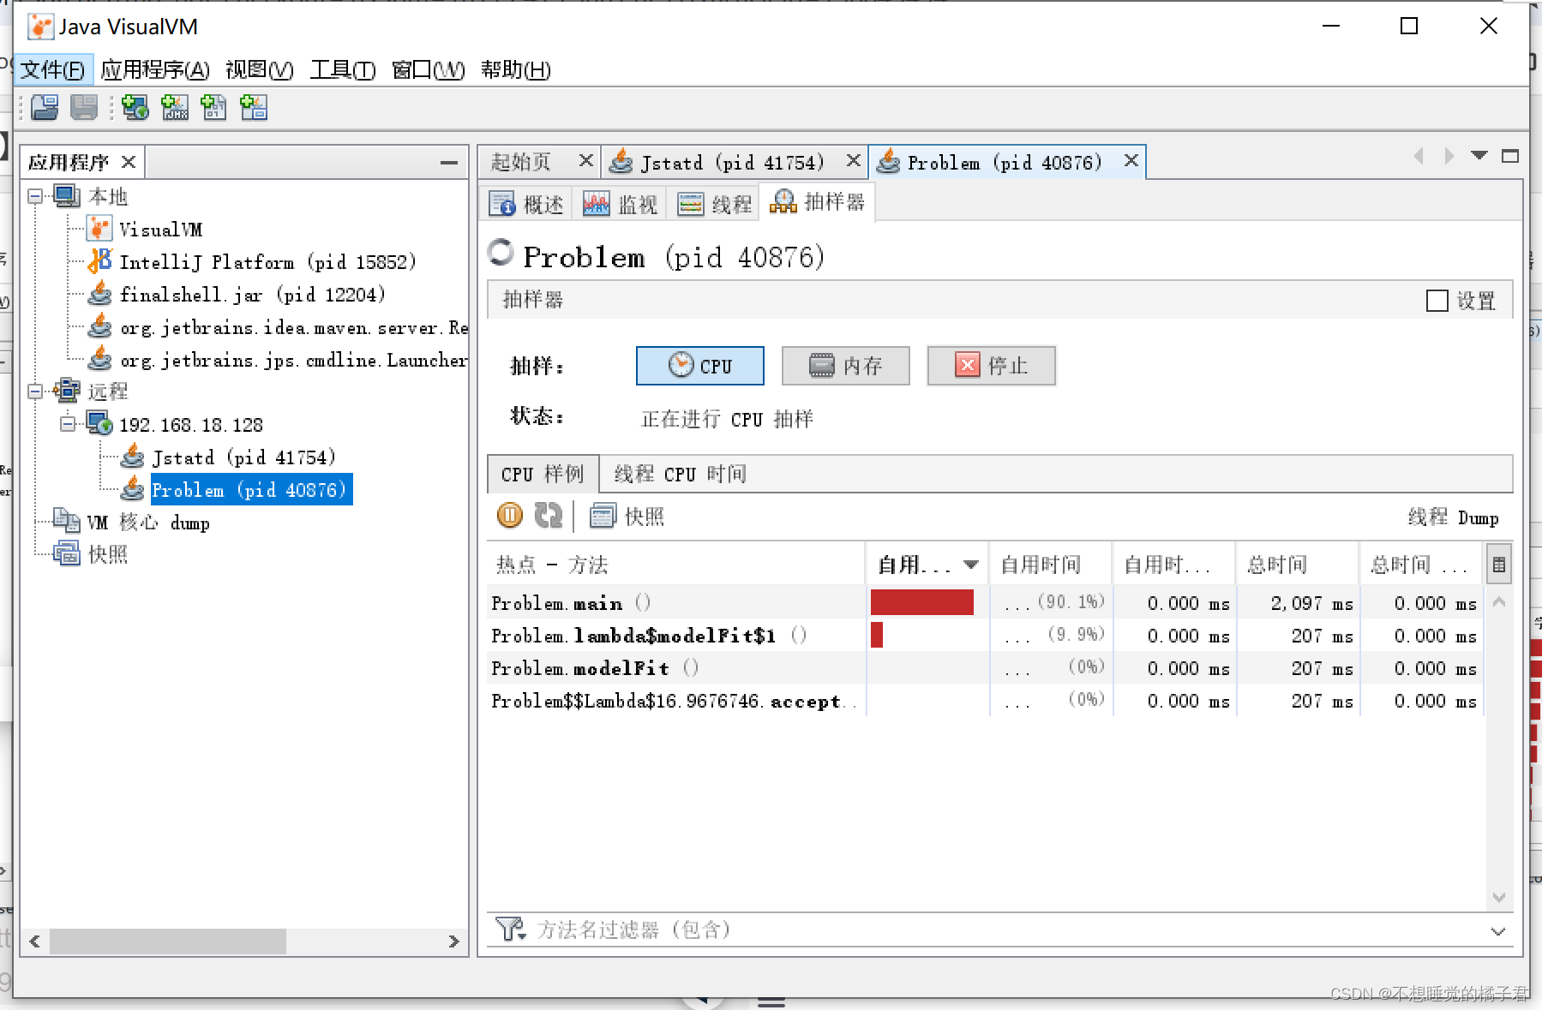1542x1010 pixels.
Task: Click the 线程 Dump button
Action: 1453,517
